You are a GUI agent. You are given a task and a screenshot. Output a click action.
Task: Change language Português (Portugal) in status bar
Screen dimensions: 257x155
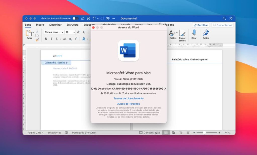coord(84,133)
